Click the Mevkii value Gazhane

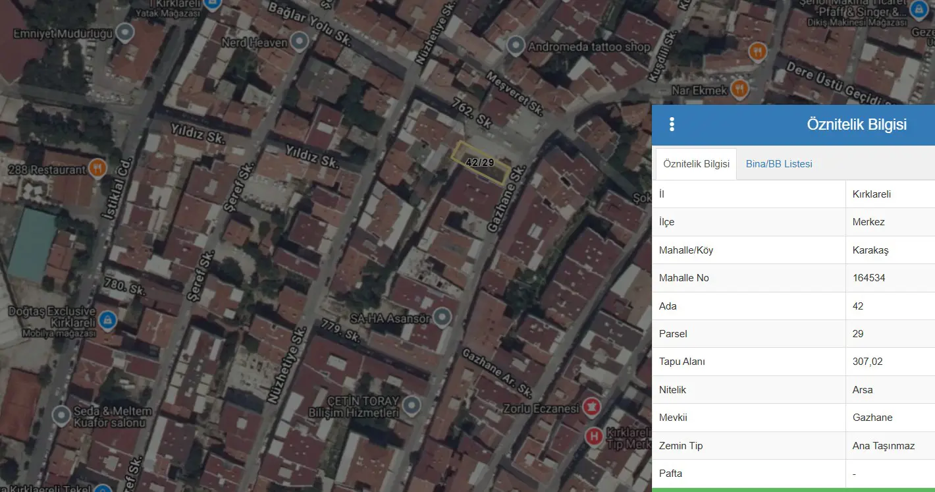[872, 418]
